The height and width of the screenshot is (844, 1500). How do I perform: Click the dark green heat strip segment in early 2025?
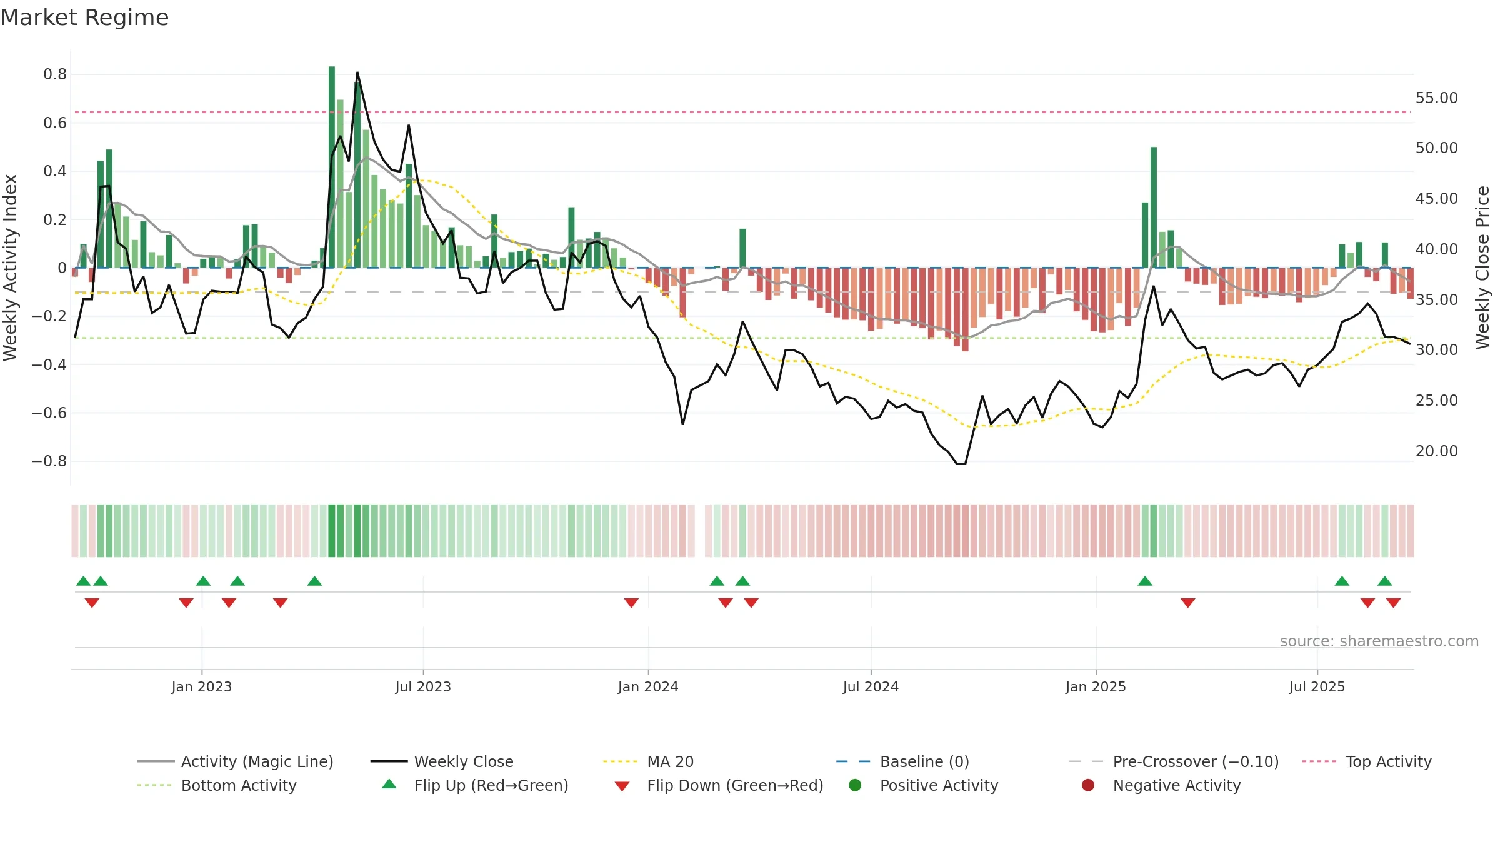coord(1154,531)
